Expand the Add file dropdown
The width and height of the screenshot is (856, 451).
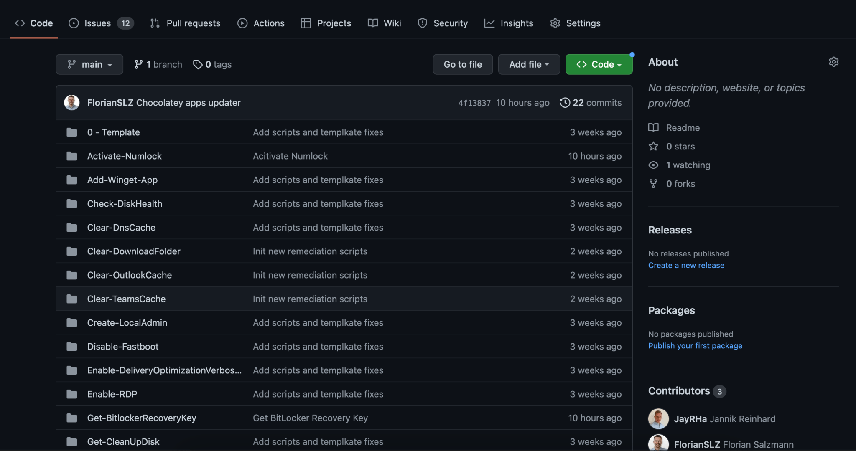pos(529,64)
